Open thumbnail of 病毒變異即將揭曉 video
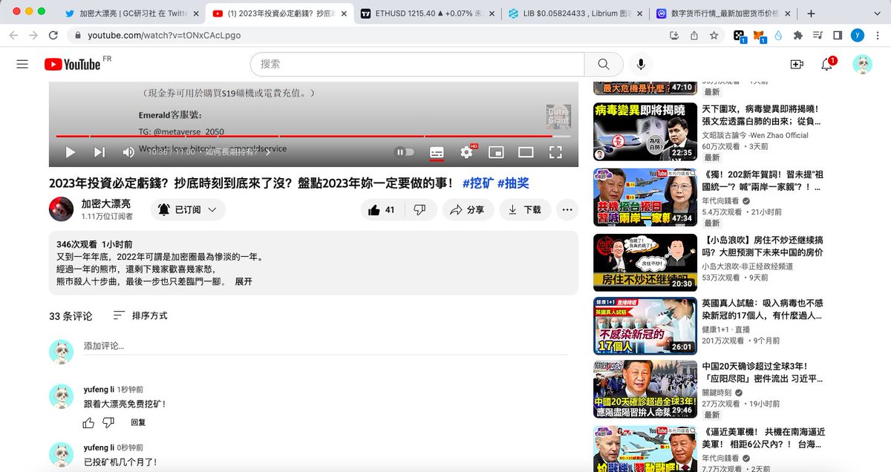This screenshot has height=472, width=891. [x=644, y=131]
